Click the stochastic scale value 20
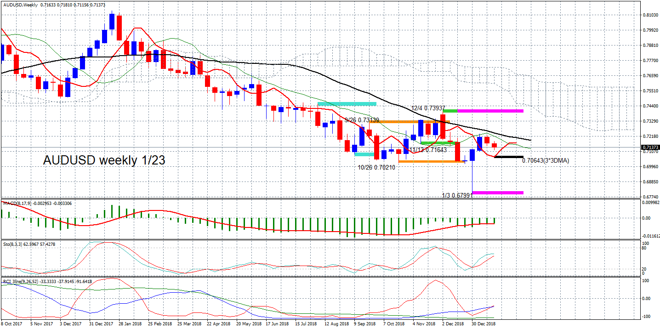 (x=645, y=269)
